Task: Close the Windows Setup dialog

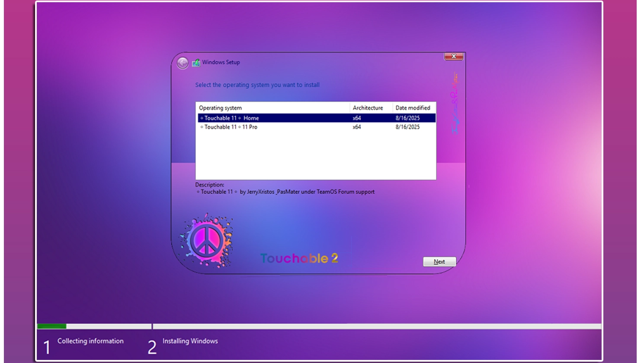Action: point(453,57)
